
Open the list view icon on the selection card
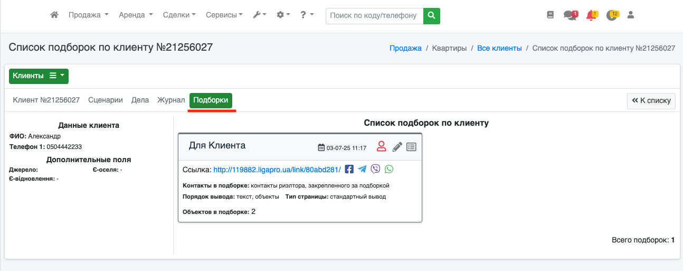tap(412, 147)
